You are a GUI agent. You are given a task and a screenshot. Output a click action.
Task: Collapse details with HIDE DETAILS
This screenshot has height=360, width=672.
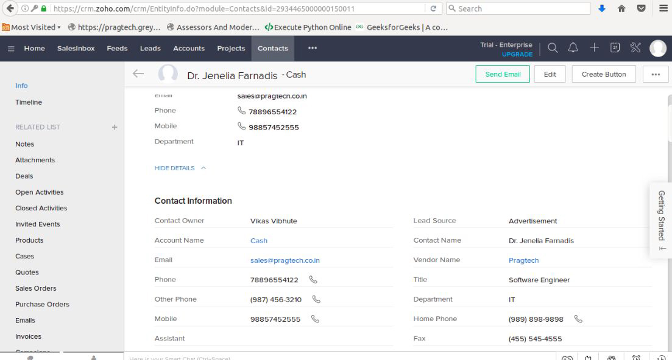click(180, 168)
